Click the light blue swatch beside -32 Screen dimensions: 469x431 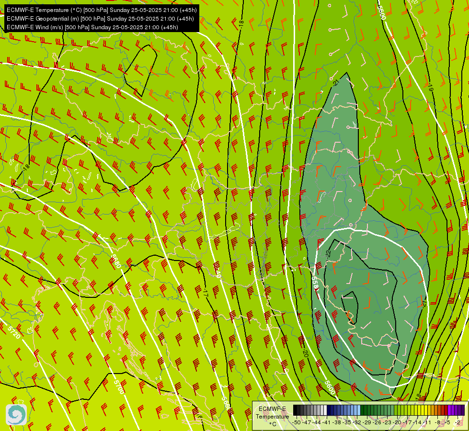[x=359, y=410]
